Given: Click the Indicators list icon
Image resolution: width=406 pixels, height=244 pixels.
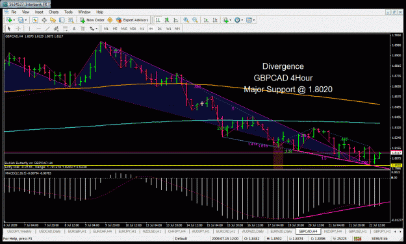Looking at the screenshot, I should [x=226, y=20].
